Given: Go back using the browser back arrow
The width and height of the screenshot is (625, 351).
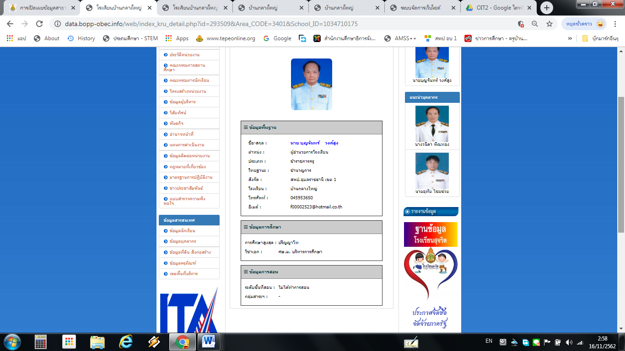Looking at the screenshot, I should [10, 24].
